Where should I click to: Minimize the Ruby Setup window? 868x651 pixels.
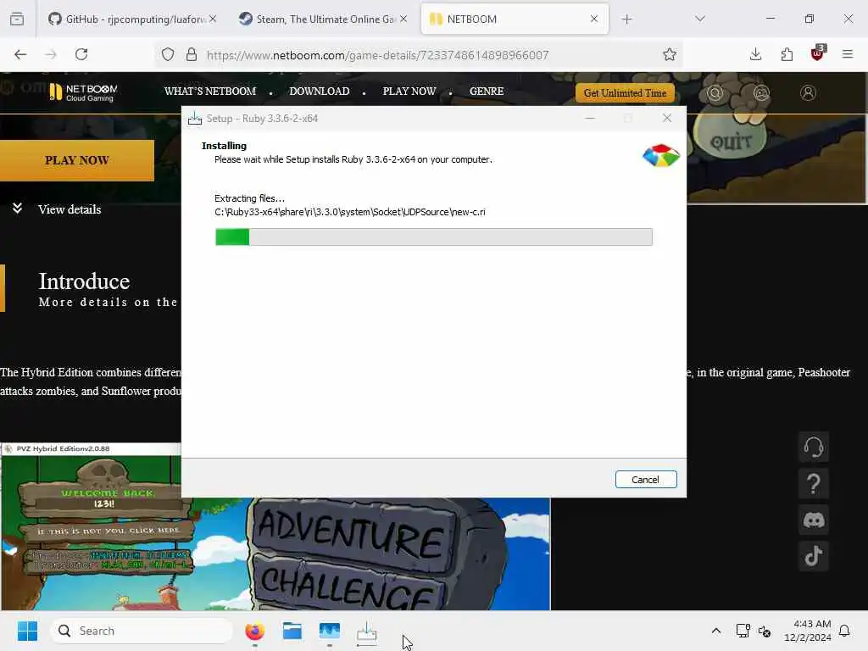[590, 118]
